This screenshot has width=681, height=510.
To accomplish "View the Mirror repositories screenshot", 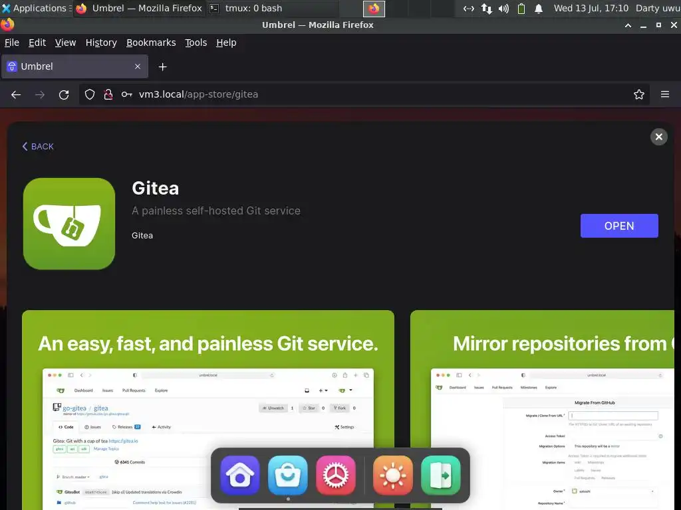I will coord(542,410).
